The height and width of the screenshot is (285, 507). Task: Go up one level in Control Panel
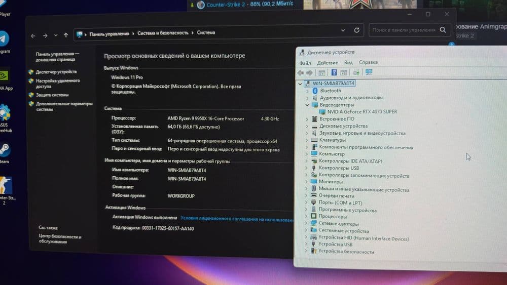66,35
